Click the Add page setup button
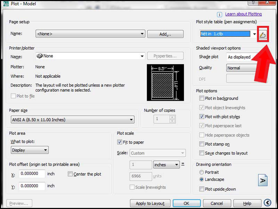This screenshot has height=209, width=278. pyautogui.click(x=165, y=34)
